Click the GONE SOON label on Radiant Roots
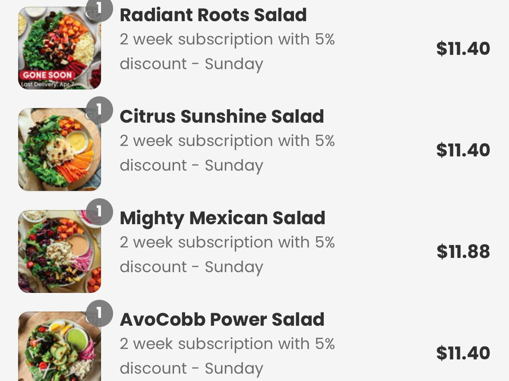The width and height of the screenshot is (509, 381). pos(48,75)
